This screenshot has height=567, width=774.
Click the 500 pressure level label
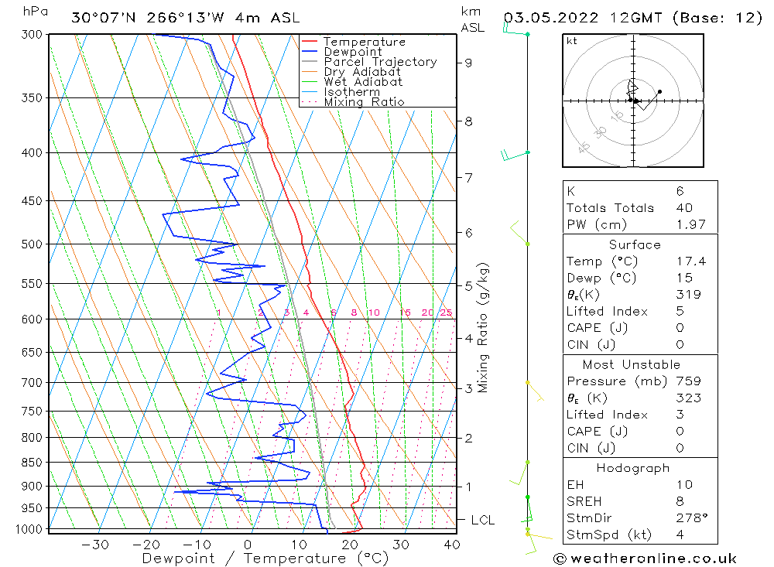coord(32,244)
